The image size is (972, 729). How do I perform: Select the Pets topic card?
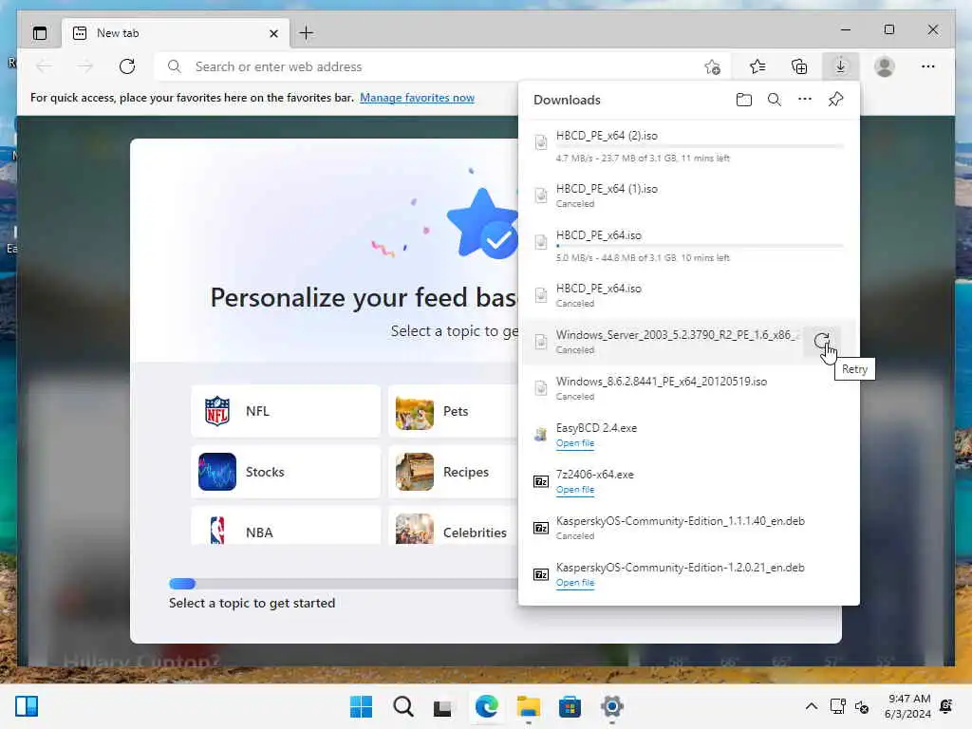(453, 411)
